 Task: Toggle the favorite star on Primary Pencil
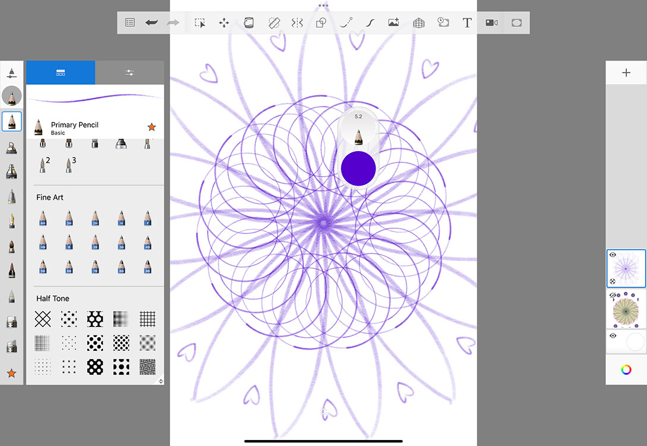coord(152,127)
